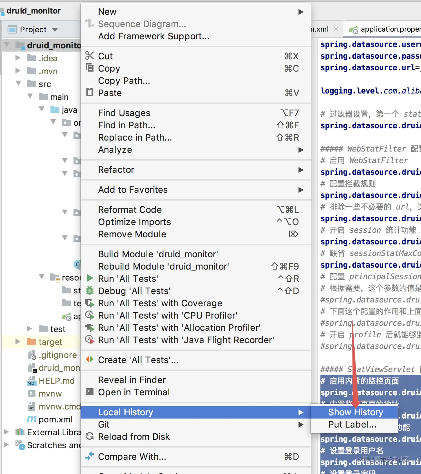Click the Scratches and Consoles icon
This screenshot has height=474, width=421.
(20, 445)
